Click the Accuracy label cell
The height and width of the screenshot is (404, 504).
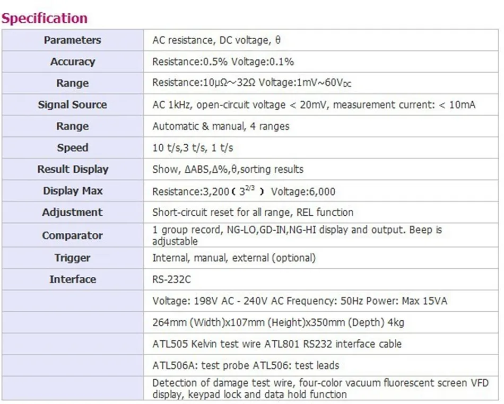(72, 62)
